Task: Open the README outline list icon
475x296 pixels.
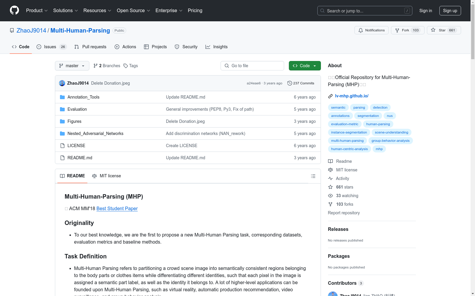Action: pyautogui.click(x=313, y=176)
